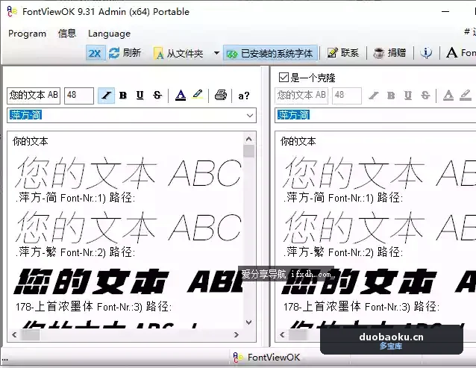Screen dimensions: 476x368
Task: Click '你的文本' header in right list
Action: tap(298, 141)
